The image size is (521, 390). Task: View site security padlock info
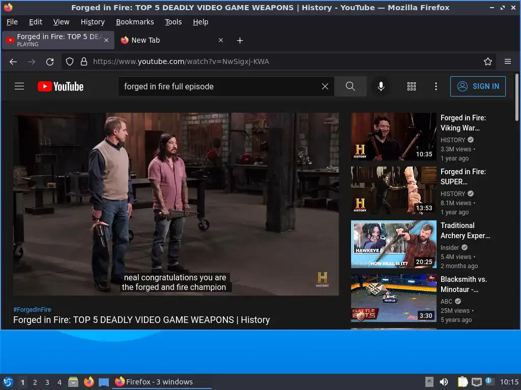84,61
